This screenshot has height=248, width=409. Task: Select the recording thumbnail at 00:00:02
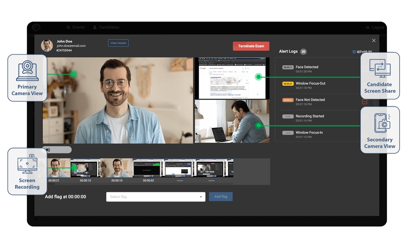[148, 168]
